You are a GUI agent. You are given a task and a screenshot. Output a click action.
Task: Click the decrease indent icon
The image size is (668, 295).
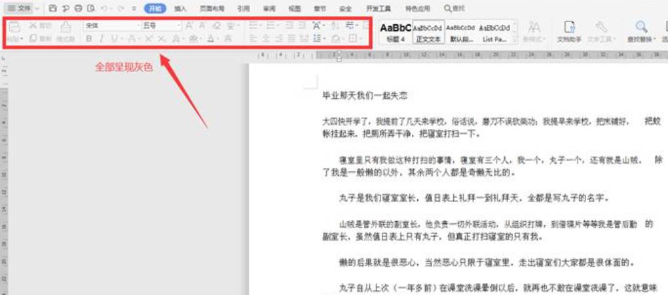[x=289, y=26]
